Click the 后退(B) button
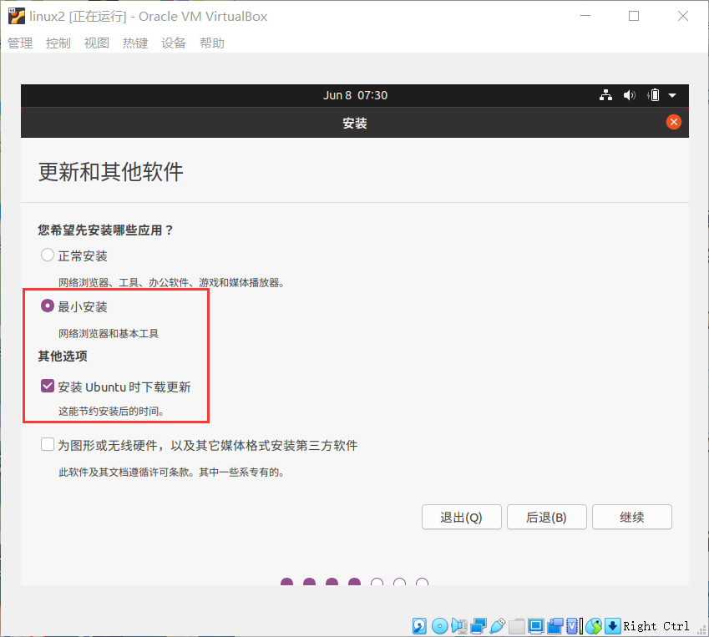The image size is (709, 637). point(547,517)
